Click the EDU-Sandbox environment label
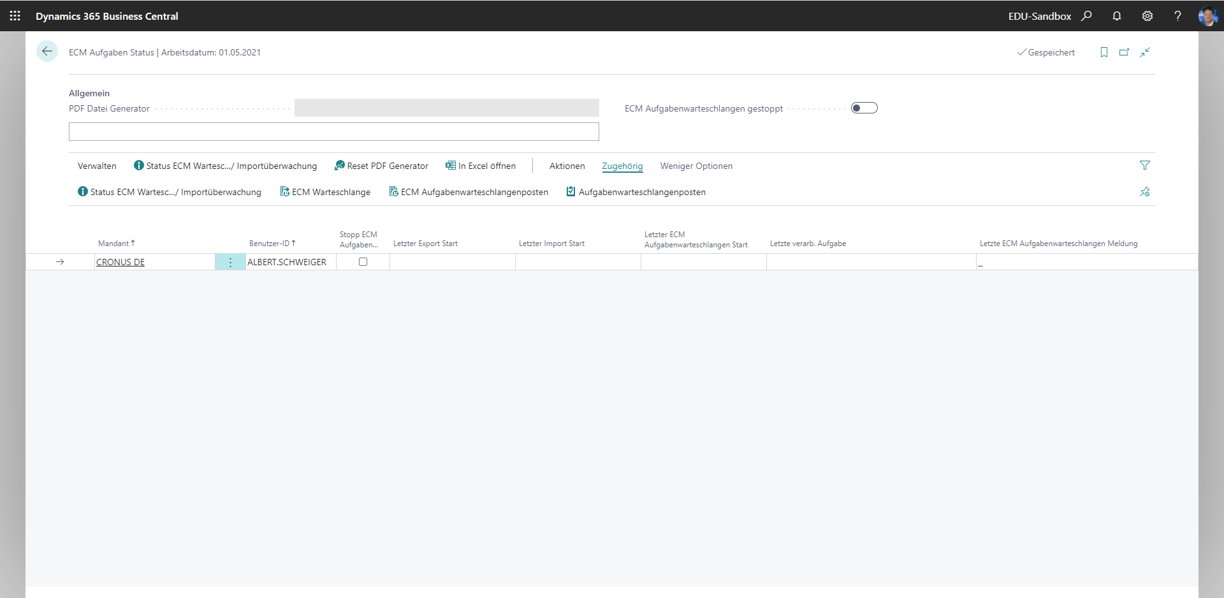This screenshot has height=598, width=1224. click(x=1040, y=16)
